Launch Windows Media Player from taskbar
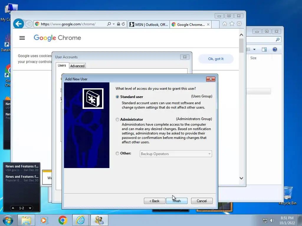 (44, 220)
